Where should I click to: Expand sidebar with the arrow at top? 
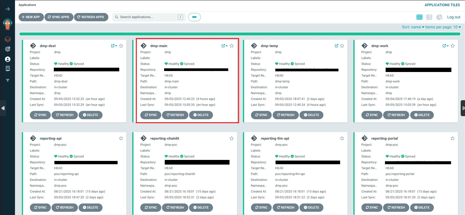pyautogui.click(x=8, y=9)
